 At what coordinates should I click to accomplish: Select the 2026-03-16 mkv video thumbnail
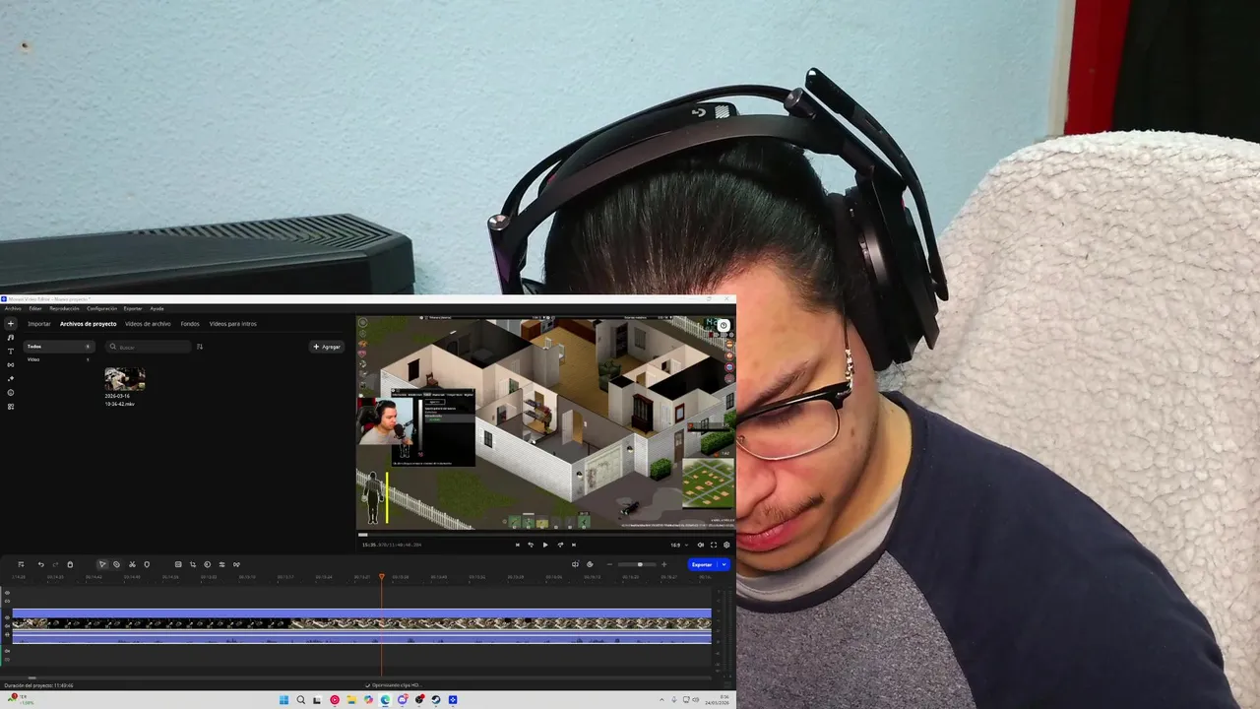[x=125, y=379]
